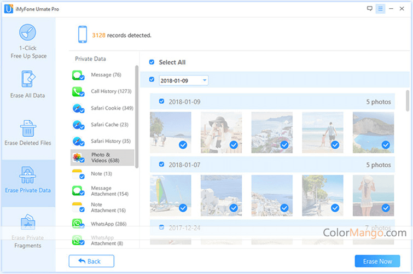
Task: Open the 2018-01-09 date dropdown
Action: [183, 80]
